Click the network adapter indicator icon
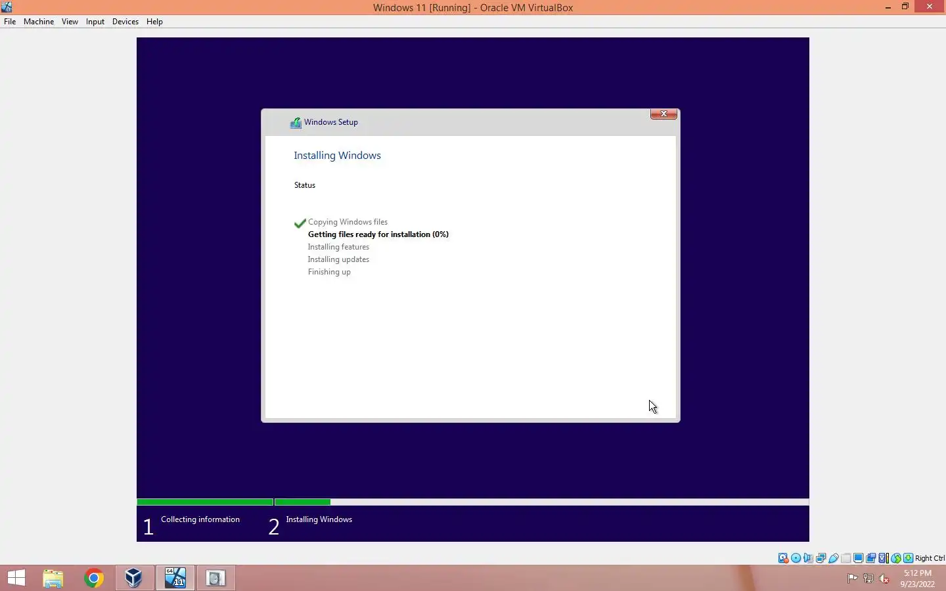 click(x=821, y=558)
